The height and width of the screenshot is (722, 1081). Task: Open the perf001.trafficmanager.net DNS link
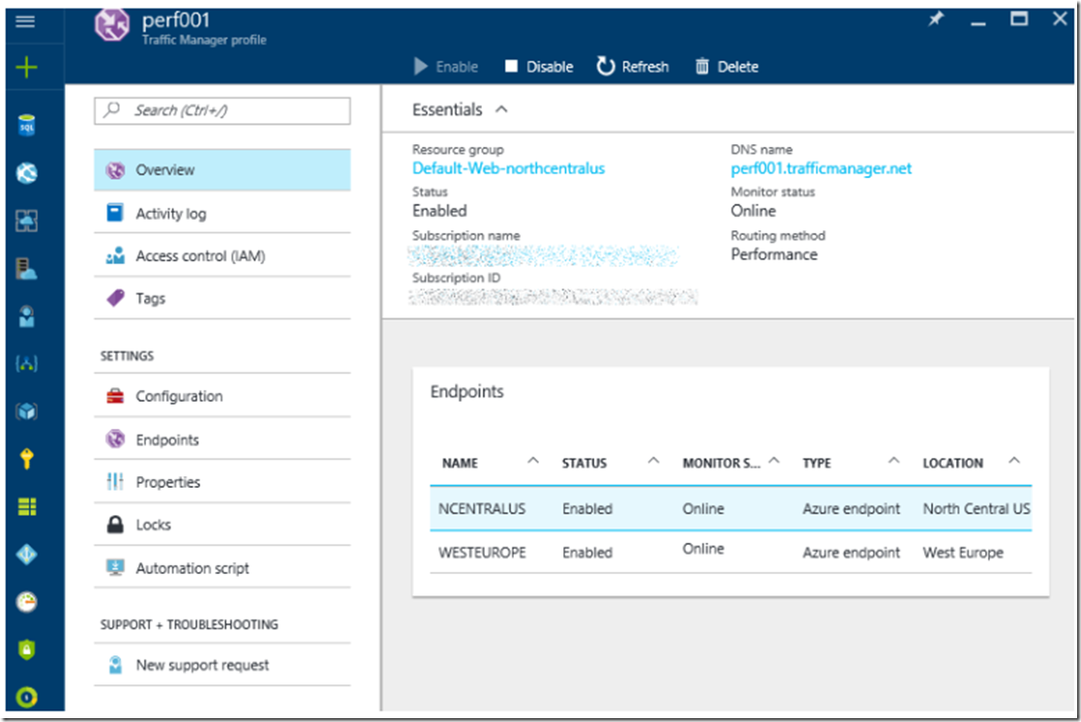[x=821, y=168]
